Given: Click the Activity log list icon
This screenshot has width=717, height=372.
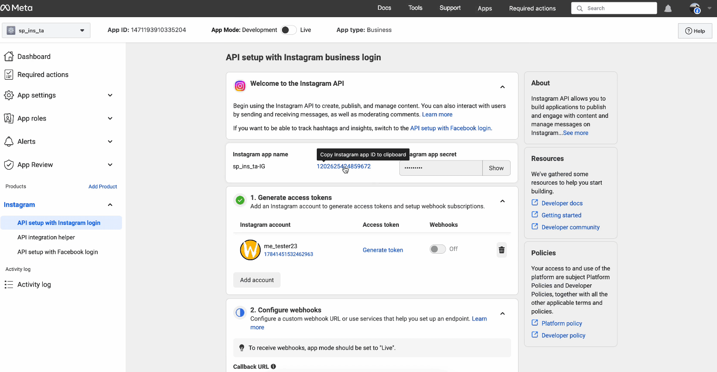Looking at the screenshot, I should click(x=8, y=285).
